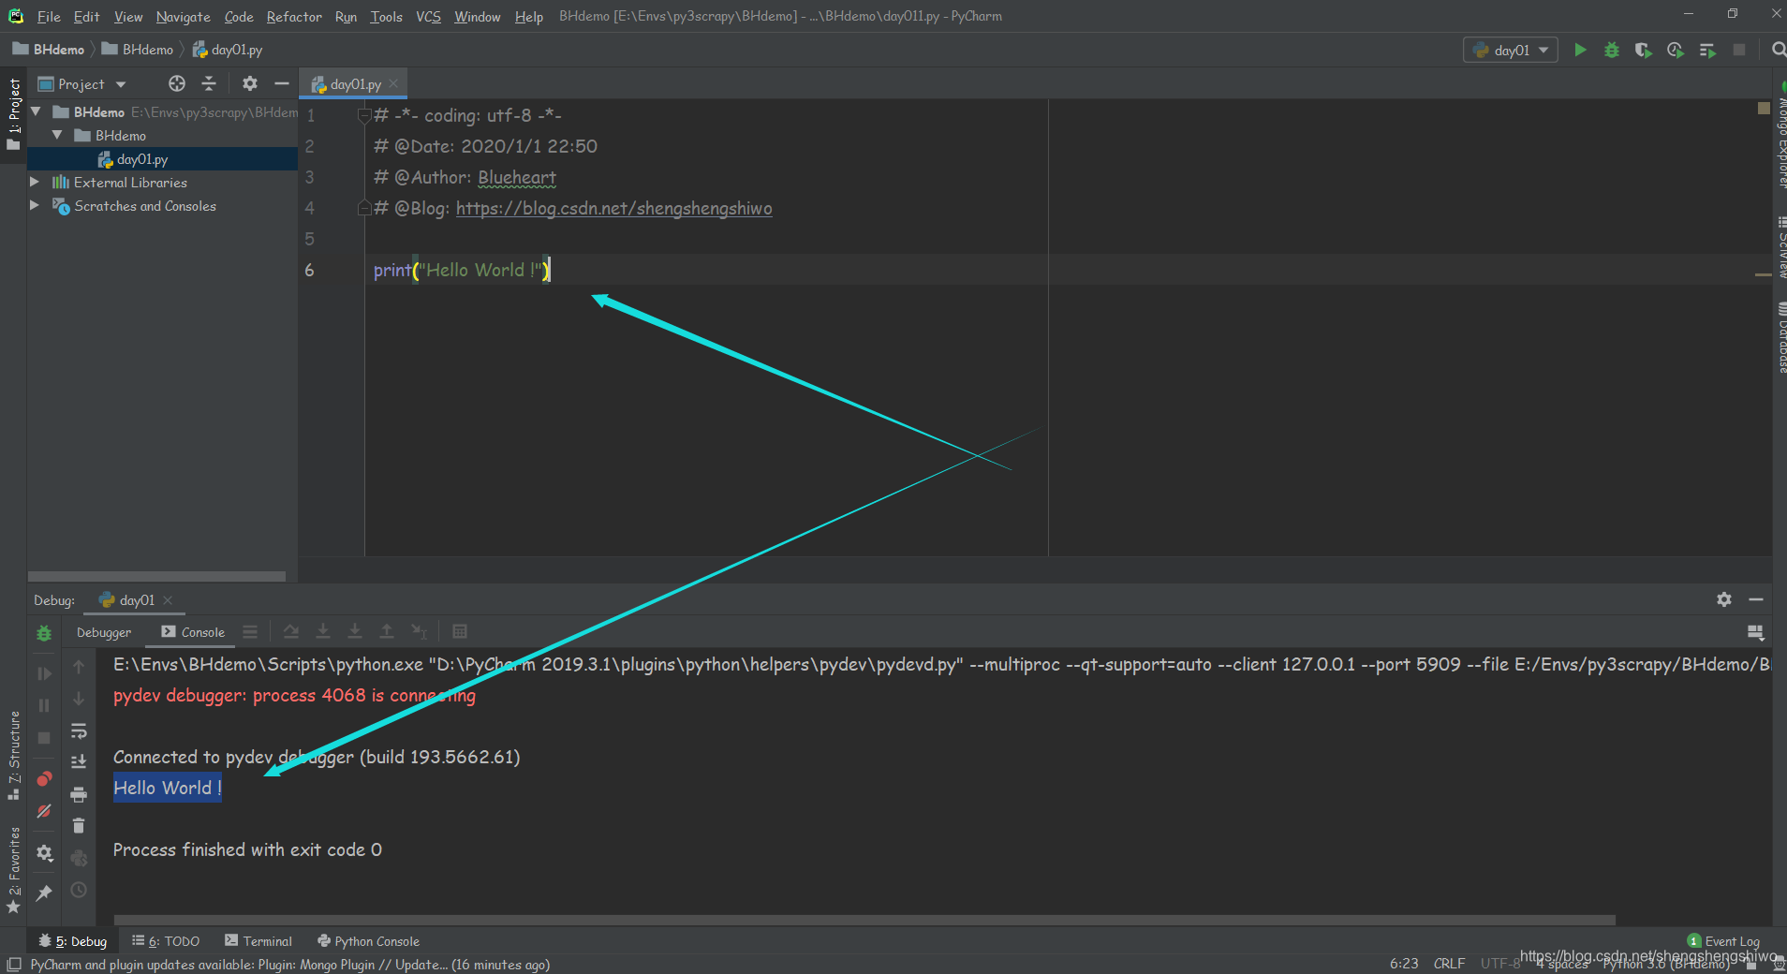Image resolution: width=1787 pixels, height=974 pixels.
Task: Open the Refactor menu
Action: (293, 17)
